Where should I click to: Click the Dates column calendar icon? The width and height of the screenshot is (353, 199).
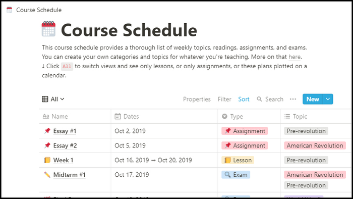(117, 116)
